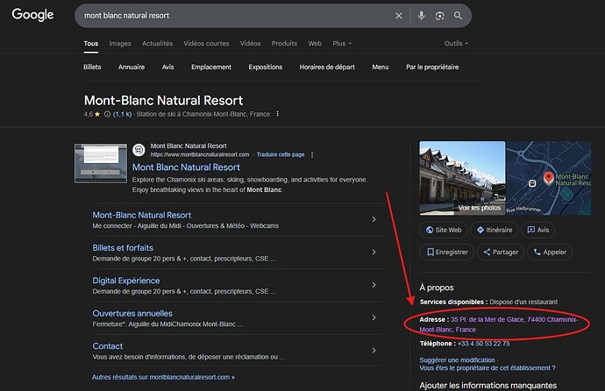Click the Site Web button
The image size is (605, 391).
[x=444, y=230]
